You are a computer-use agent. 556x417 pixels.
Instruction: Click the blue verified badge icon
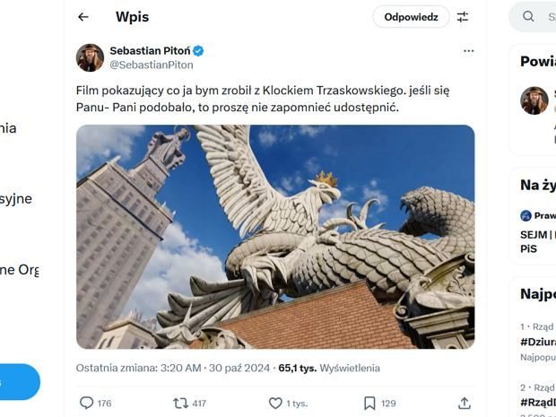198,51
